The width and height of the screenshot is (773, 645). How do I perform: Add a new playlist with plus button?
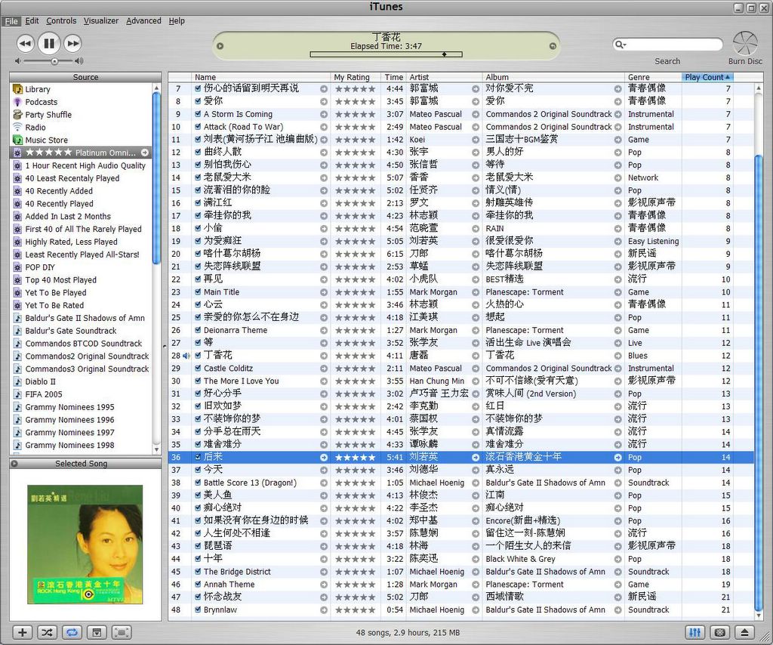pyautogui.click(x=22, y=632)
